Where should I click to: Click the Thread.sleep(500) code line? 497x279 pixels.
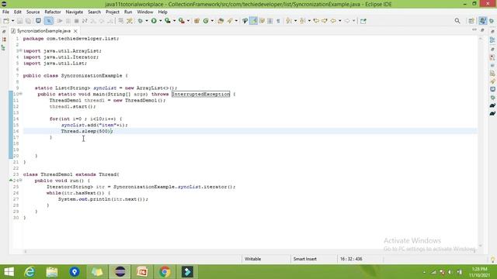tap(87, 131)
